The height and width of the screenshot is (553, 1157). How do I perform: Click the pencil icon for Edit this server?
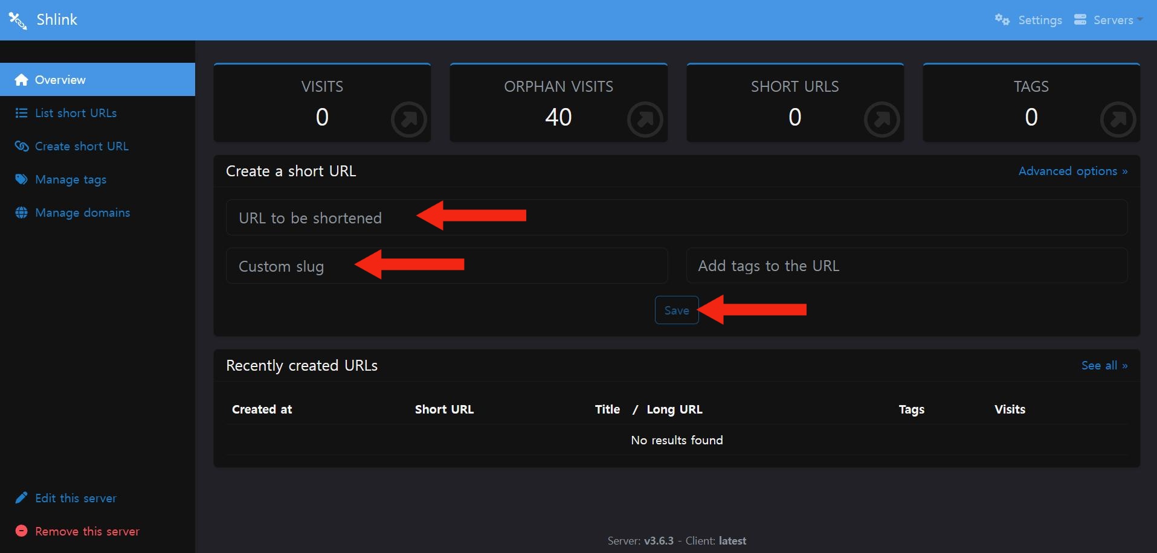[x=21, y=498]
